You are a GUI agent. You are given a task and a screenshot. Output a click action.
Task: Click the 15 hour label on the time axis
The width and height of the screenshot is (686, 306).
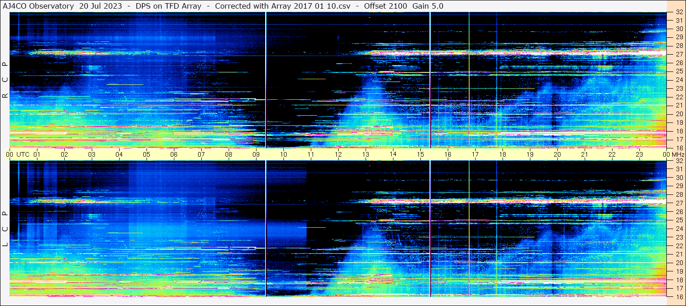pos(421,154)
